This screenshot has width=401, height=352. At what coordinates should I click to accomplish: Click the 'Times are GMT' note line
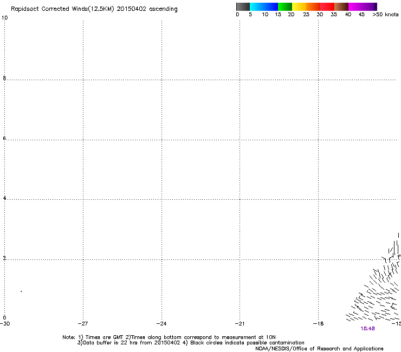(169, 337)
